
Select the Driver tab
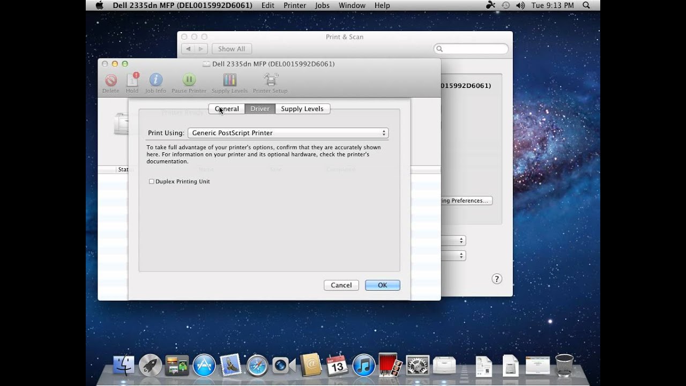tap(260, 109)
